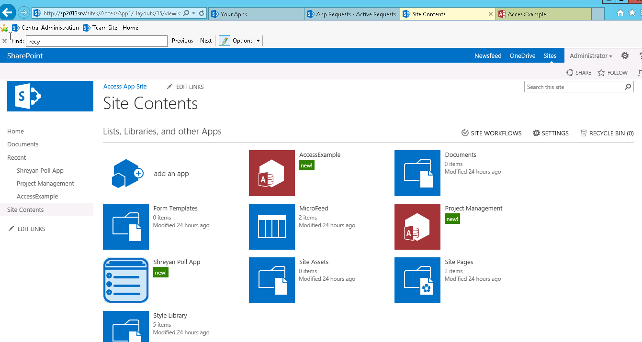Toggle Follow for this site
This screenshot has height=342, width=642.
[x=612, y=72]
